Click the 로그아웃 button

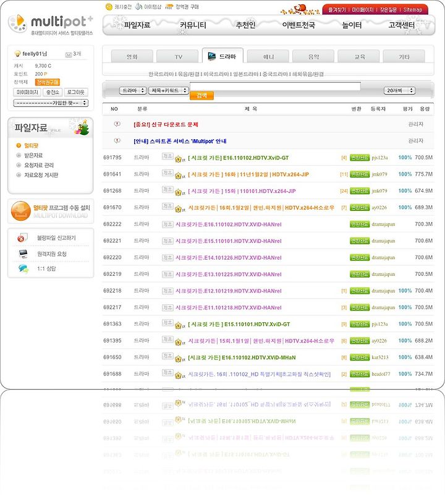76,92
